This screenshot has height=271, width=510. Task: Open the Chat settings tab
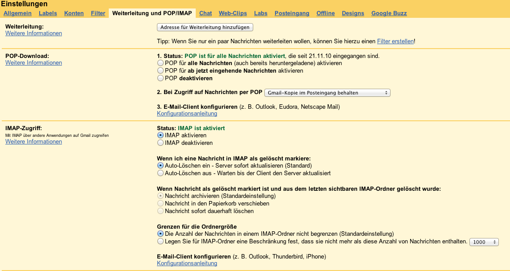[206, 13]
